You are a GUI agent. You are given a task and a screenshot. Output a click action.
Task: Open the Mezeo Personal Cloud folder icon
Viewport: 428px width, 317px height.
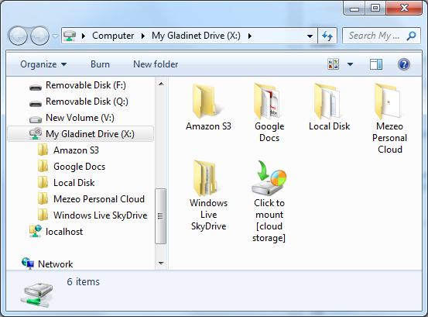tap(388, 101)
